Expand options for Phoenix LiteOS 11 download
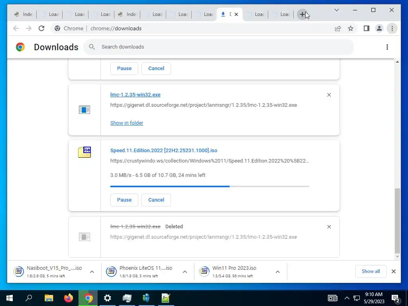The width and height of the screenshot is (408, 306). (185, 272)
